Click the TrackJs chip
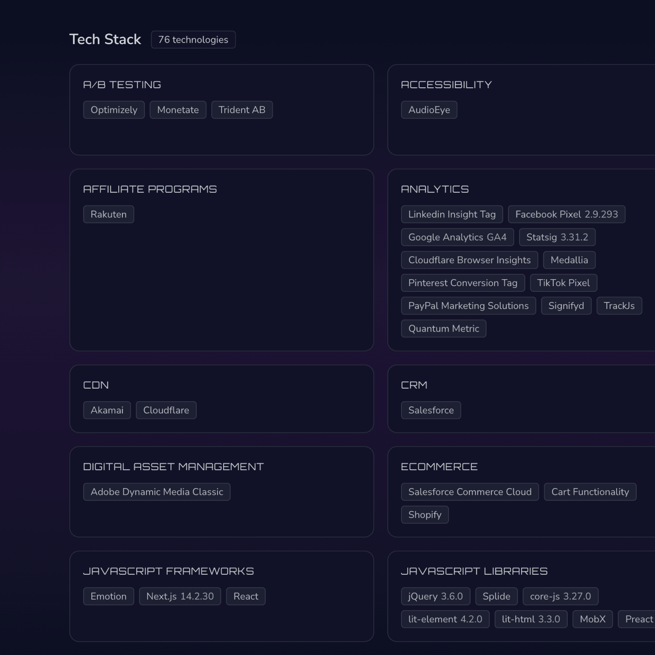 [619, 306]
